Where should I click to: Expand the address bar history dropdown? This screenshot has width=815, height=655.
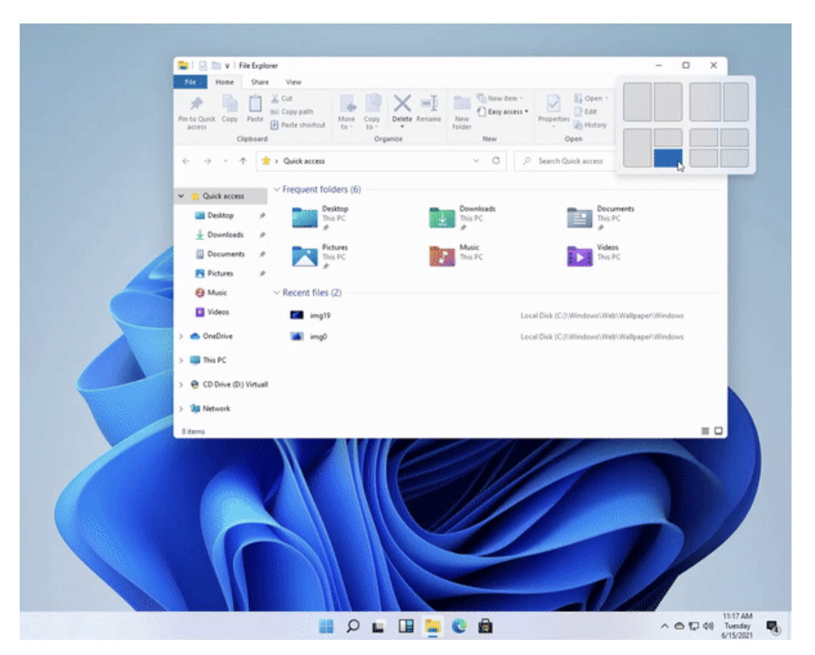pyautogui.click(x=476, y=161)
